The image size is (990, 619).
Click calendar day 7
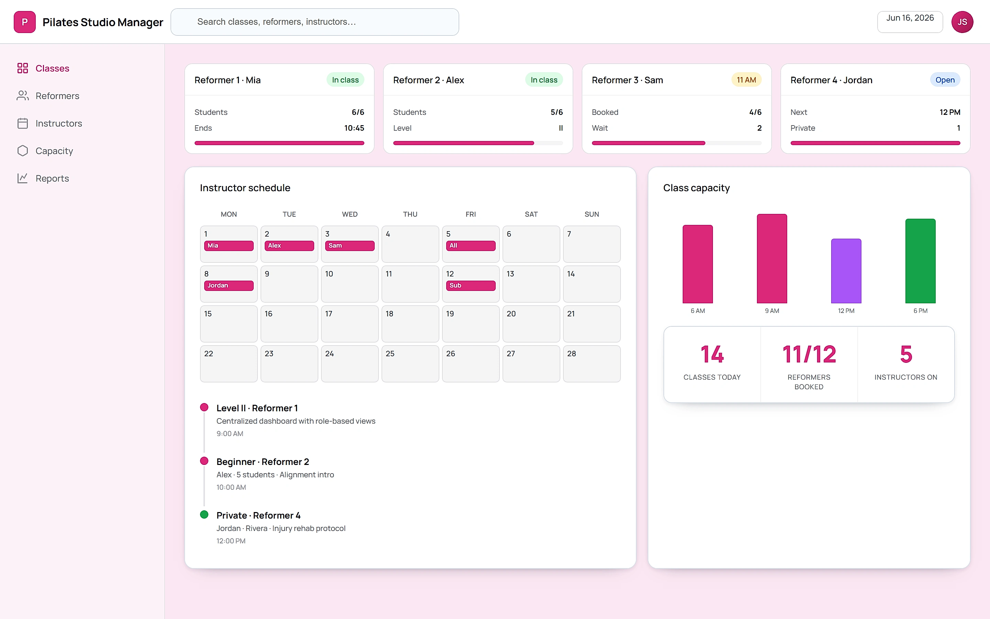tap(592, 244)
